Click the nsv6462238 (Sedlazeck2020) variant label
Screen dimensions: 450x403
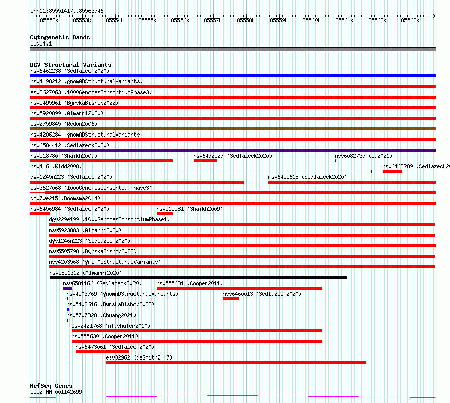click(70, 71)
